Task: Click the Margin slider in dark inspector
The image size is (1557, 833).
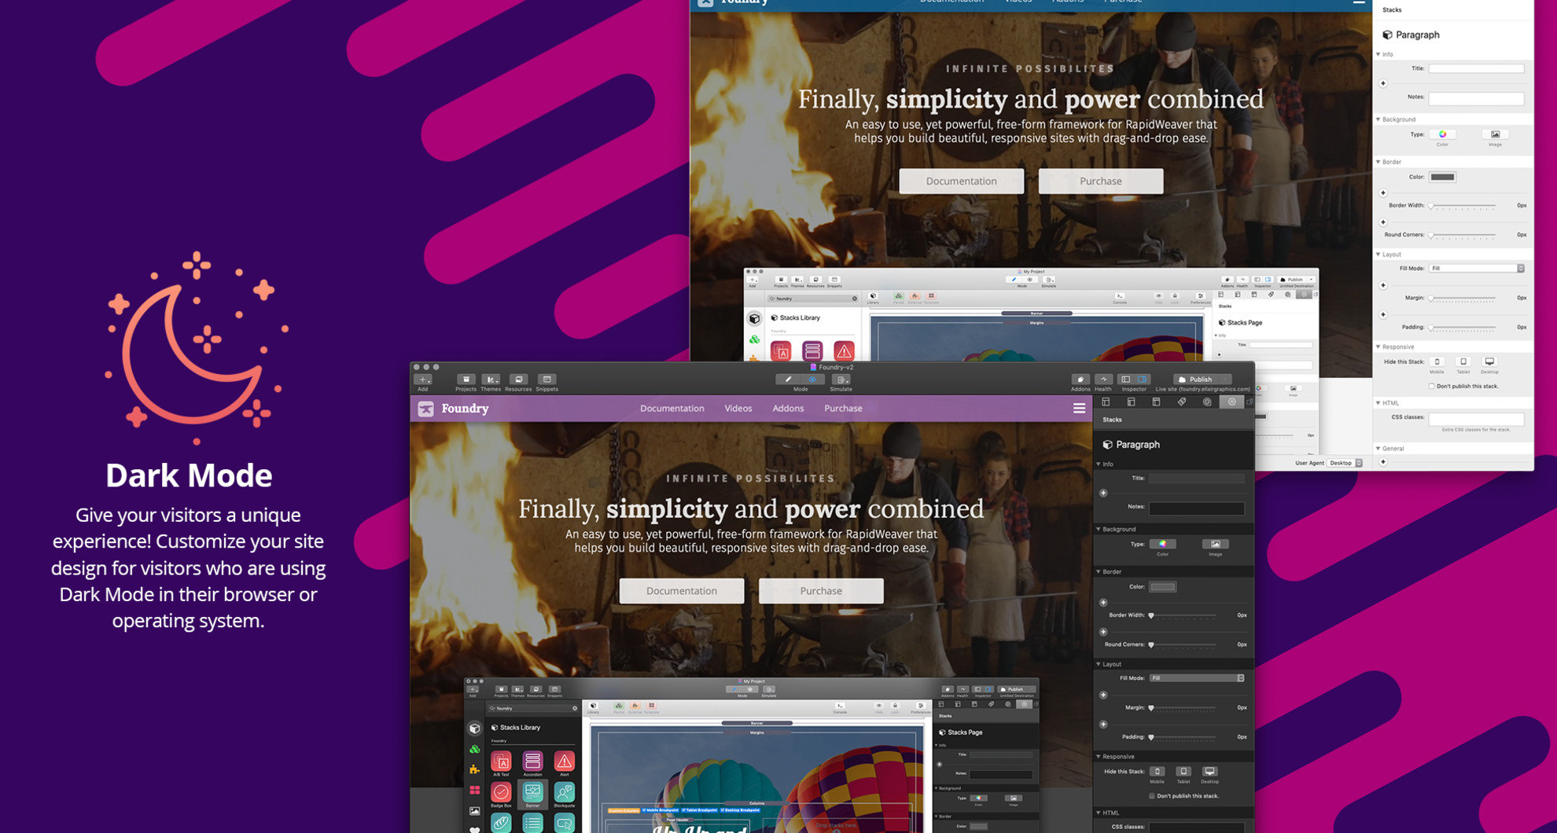Action: (x=1183, y=708)
